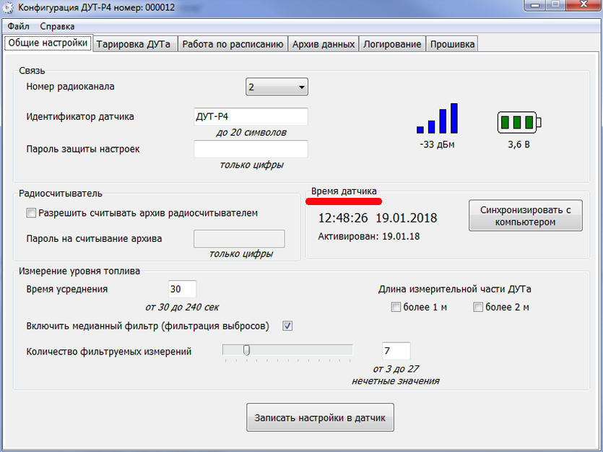Switch to Работа по расписанию tab
This screenshot has height=452, width=603.
pyautogui.click(x=233, y=44)
